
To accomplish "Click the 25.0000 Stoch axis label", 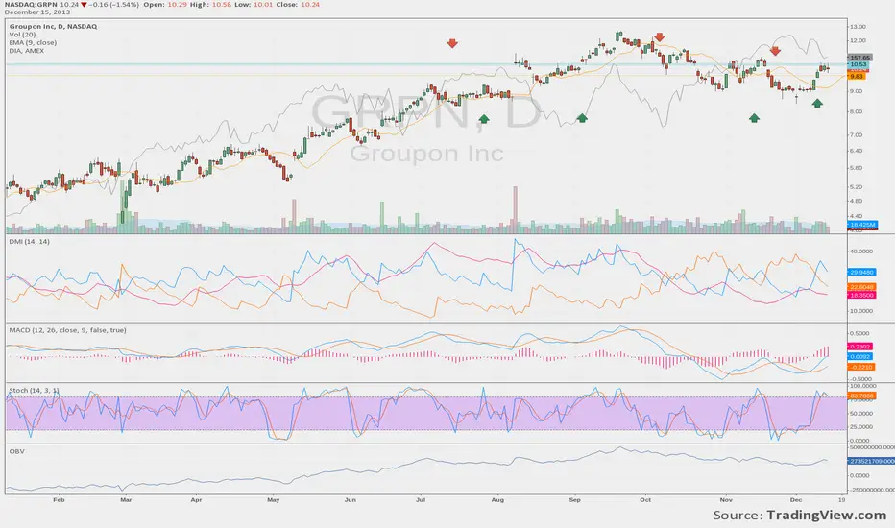I will click(860, 427).
